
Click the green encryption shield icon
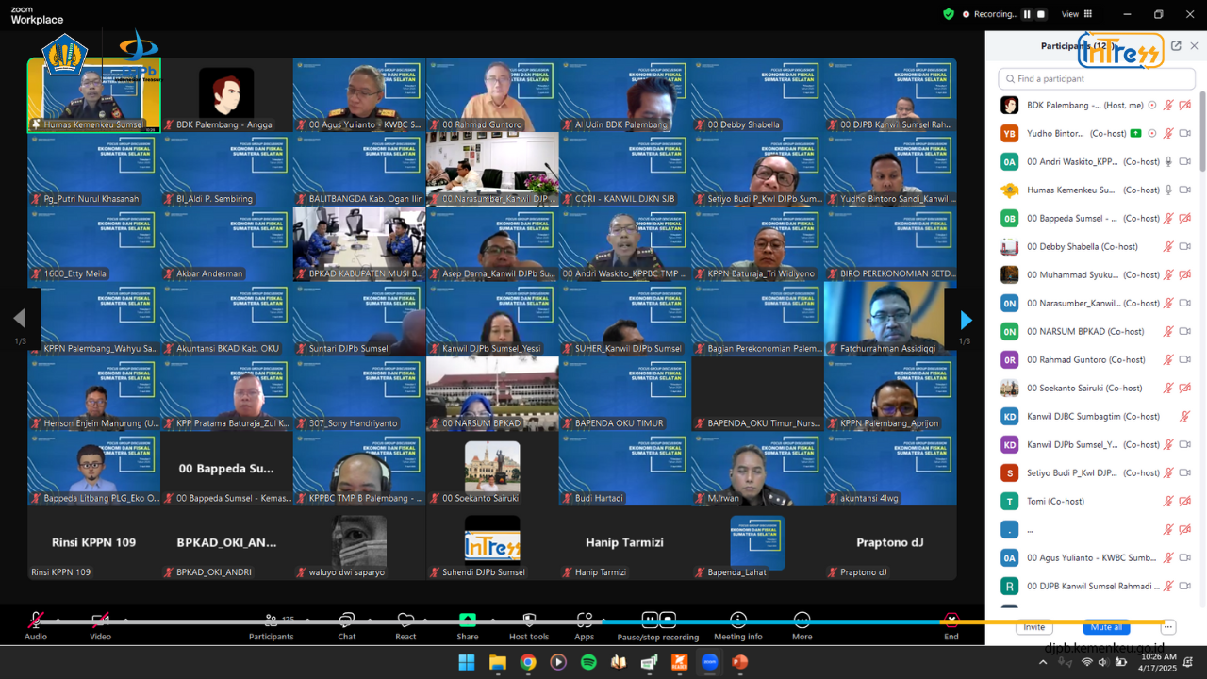pyautogui.click(x=949, y=14)
